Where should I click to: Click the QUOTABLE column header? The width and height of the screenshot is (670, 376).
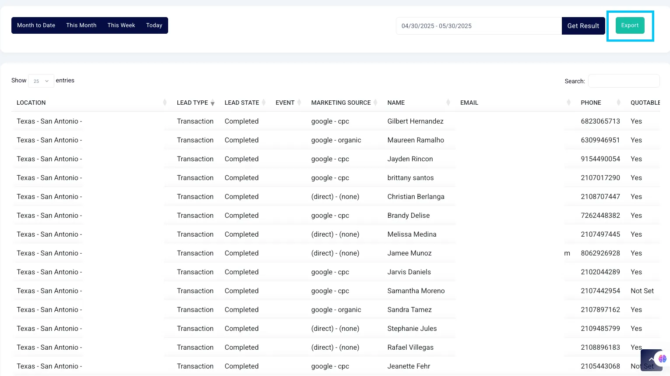645,103
